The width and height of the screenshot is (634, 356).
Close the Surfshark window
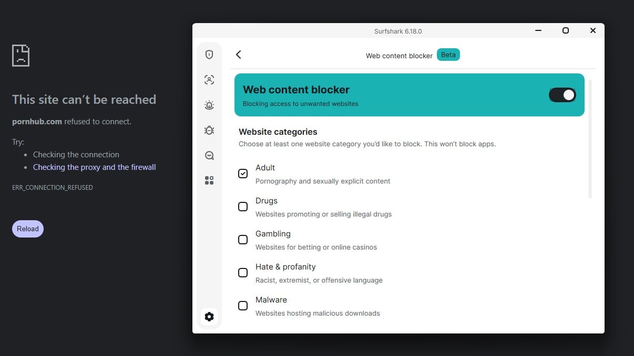pos(593,30)
